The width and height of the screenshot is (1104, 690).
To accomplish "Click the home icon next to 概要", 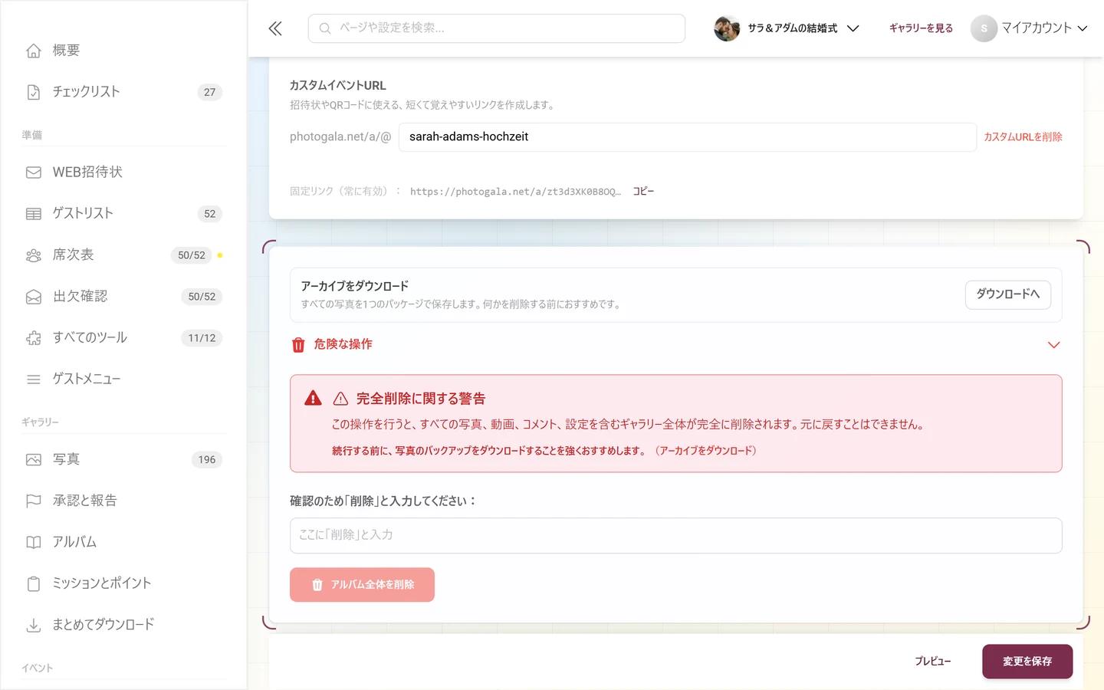I will tap(34, 51).
